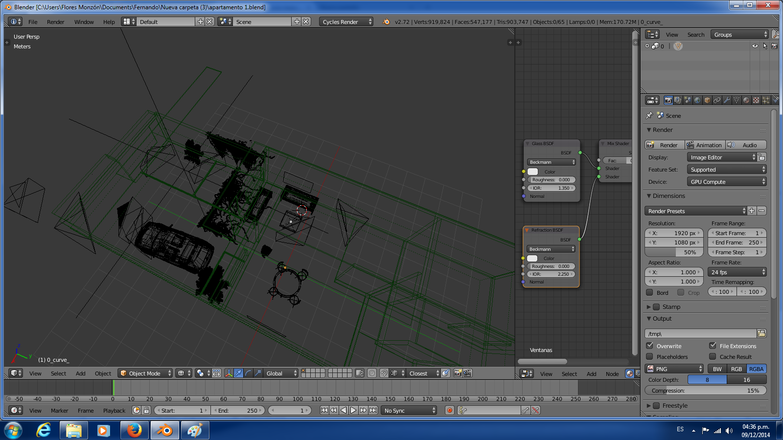The width and height of the screenshot is (783, 440).
Task: Open the World properties tab
Action: pyautogui.click(x=697, y=100)
